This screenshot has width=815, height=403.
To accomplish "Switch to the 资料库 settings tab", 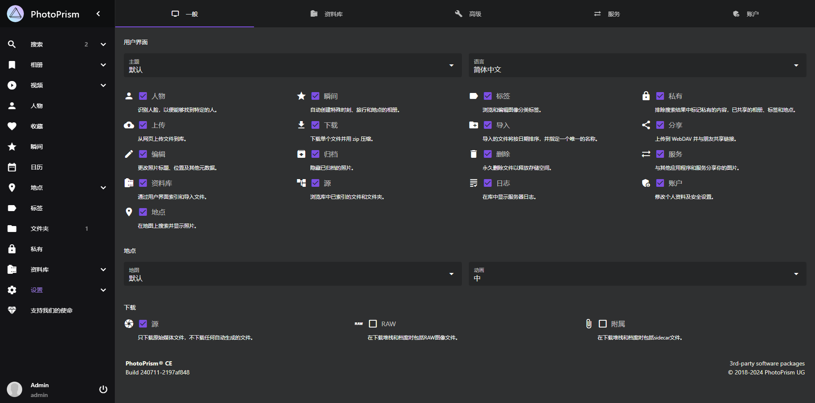I will pyautogui.click(x=327, y=14).
